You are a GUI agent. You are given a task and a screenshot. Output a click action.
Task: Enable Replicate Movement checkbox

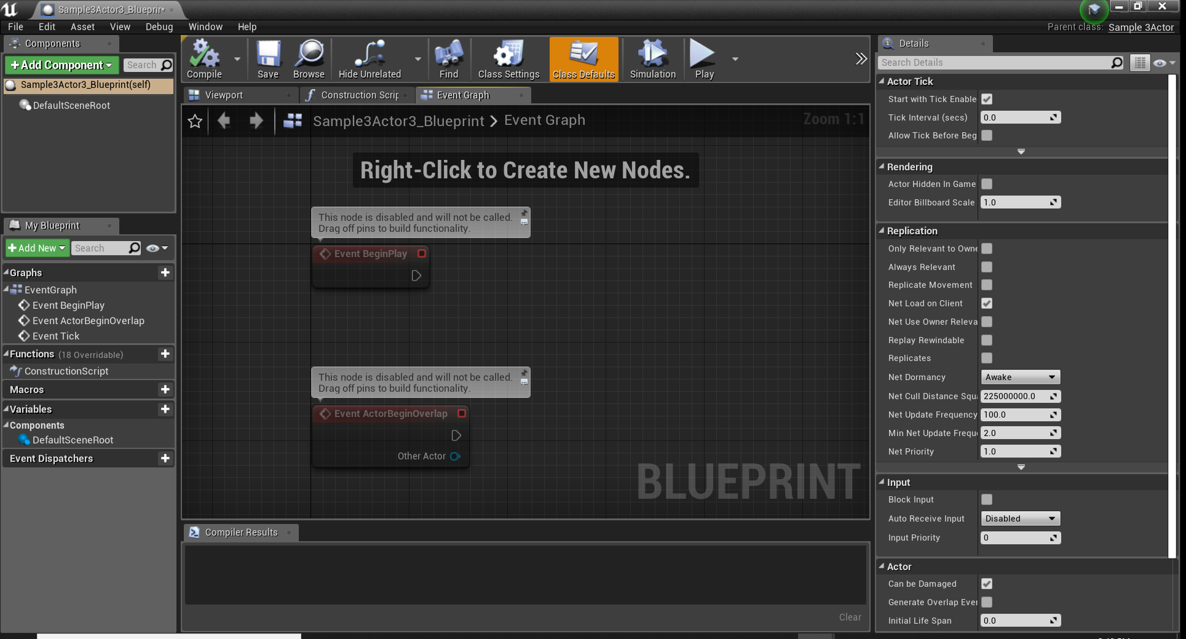(x=987, y=285)
